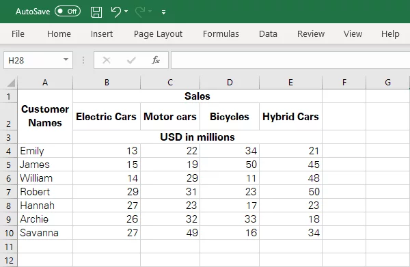Switch to the Formulas tab
The height and width of the screenshot is (267, 410).
(221, 33)
